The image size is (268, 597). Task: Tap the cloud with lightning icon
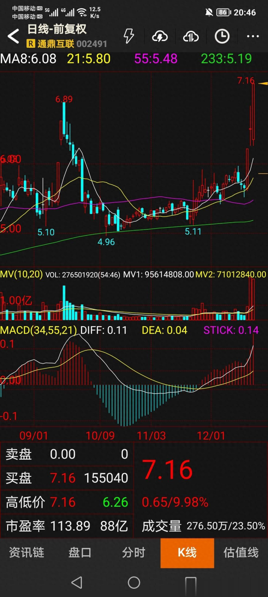click(160, 36)
